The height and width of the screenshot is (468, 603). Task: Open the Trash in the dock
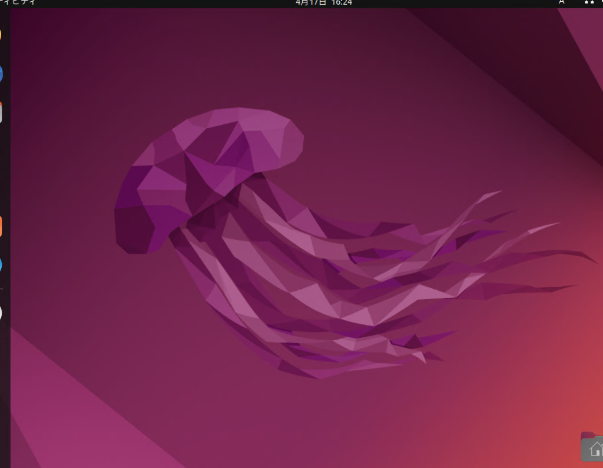1,312
